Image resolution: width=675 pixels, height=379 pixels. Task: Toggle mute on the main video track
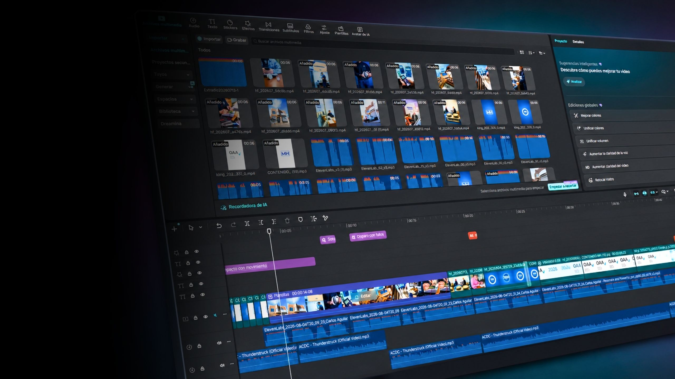pyautogui.click(x=215, y=315)
